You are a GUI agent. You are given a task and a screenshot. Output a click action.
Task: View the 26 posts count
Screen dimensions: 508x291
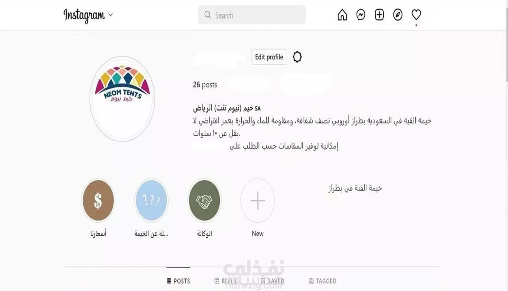pyautogui.click(x=205, y=85)
